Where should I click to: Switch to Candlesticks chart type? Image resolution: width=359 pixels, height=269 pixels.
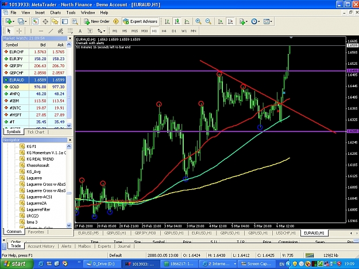[x=177, y=21]
